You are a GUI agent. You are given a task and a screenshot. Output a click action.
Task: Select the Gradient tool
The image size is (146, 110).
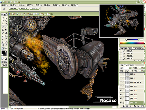(x=6, y=33)
